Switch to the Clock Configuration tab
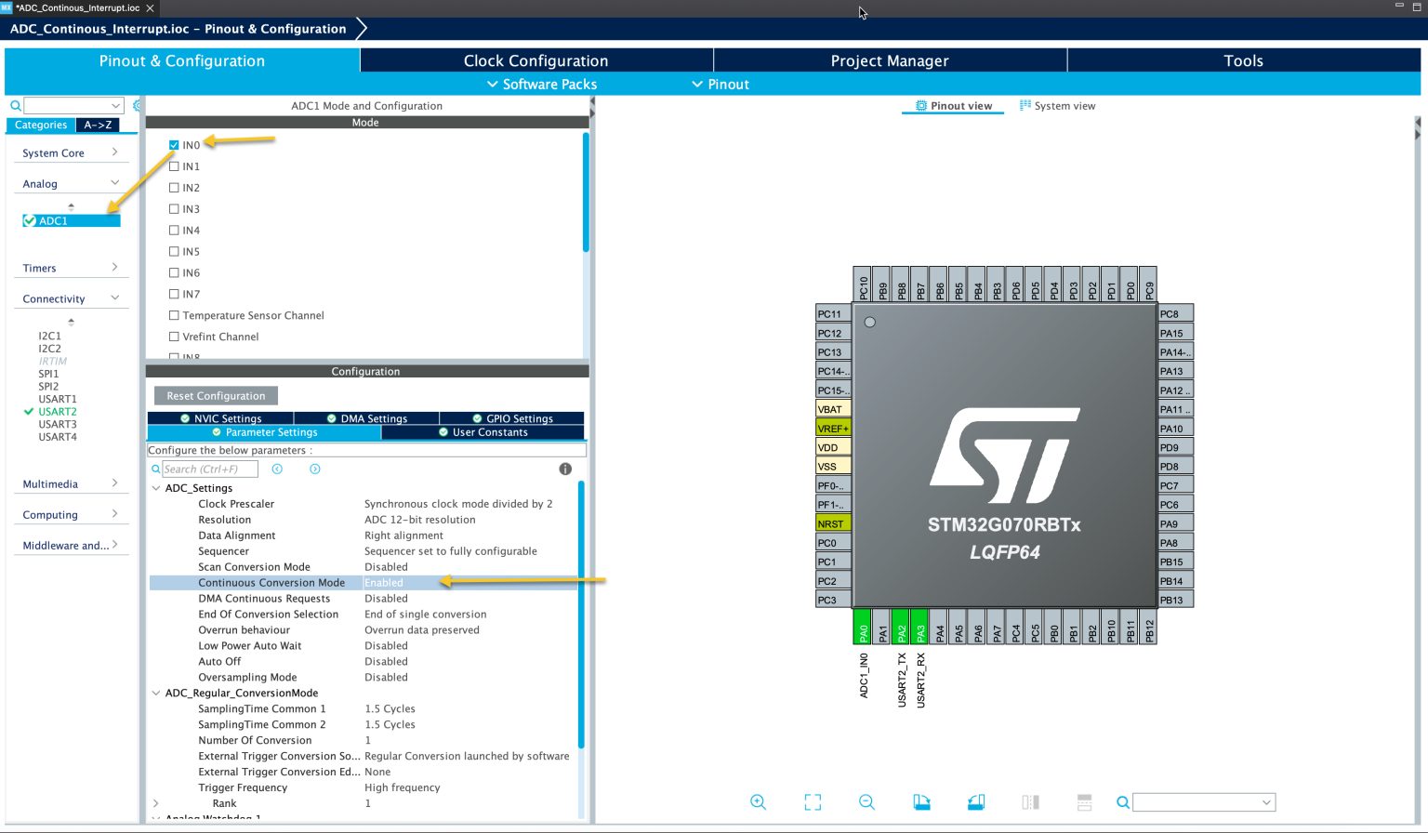This screenshot has height=833, width=1428. (x=536, y=59)
